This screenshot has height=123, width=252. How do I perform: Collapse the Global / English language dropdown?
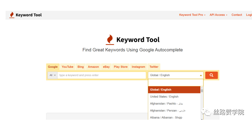[176, 75]
